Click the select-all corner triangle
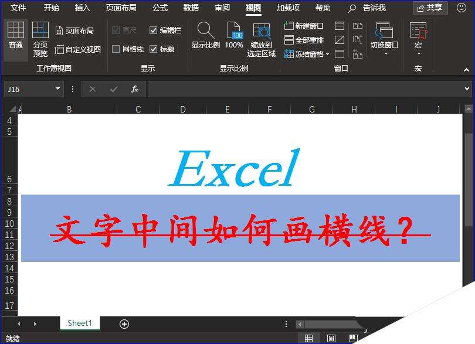Screen dimensions: 475x344 (13, 109)
